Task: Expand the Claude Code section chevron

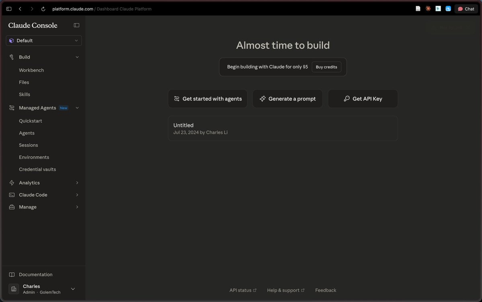Action: pos(77,195)
